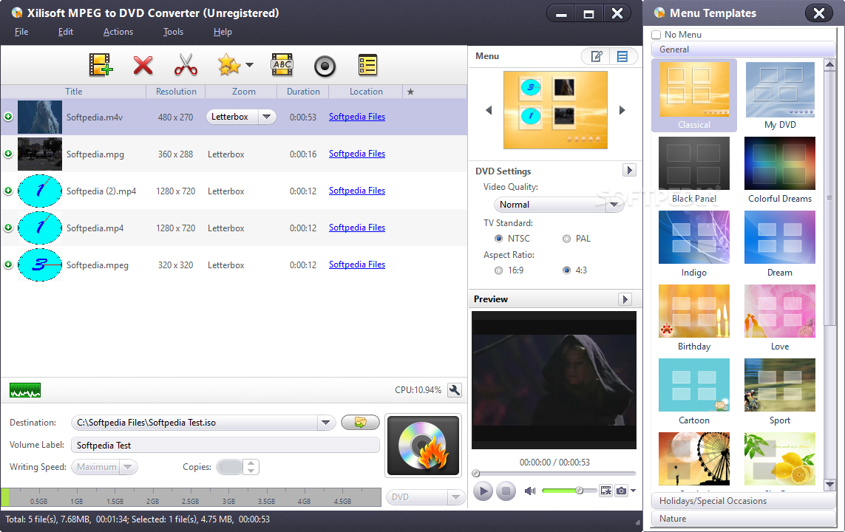Select PAL TV standard
The image size is (845, 532).
(566, 239)
